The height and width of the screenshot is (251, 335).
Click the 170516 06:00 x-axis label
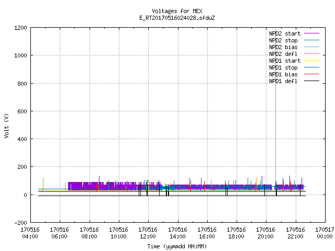(59, 233)
